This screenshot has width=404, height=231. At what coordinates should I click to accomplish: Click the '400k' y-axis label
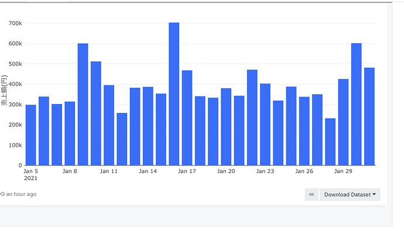pos(15,84)
